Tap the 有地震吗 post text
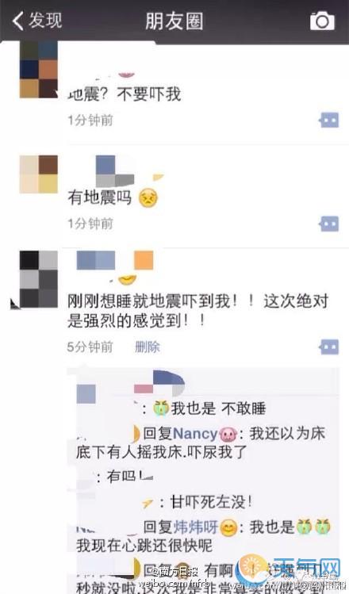349x594 pixels. click(x=100, y=197)
